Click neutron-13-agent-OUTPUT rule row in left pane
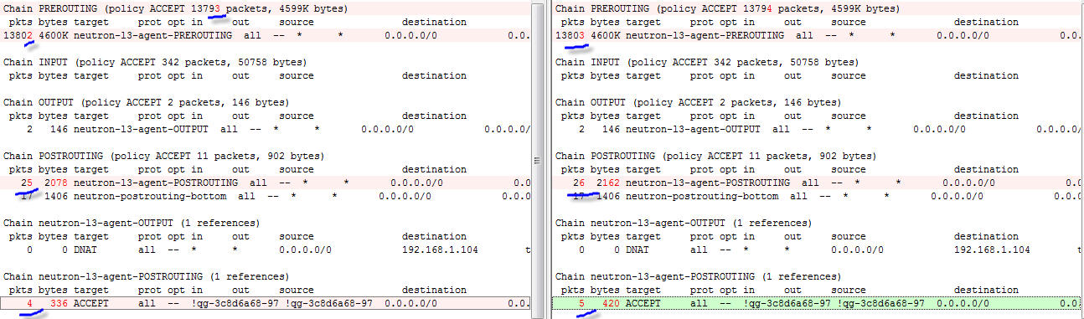The height and width of the screenshot is (319, 1084). pos(266,130)
